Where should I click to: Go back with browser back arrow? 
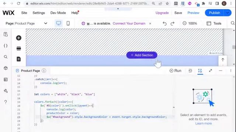(x=5, y=3)
